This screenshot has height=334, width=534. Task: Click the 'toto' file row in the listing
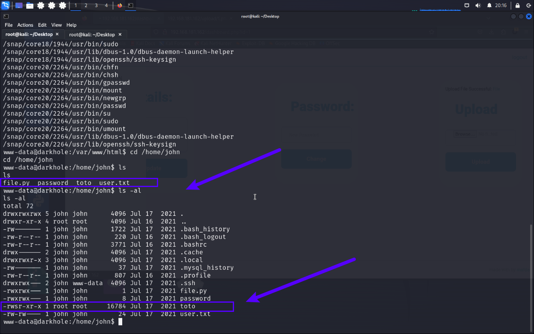99,306
